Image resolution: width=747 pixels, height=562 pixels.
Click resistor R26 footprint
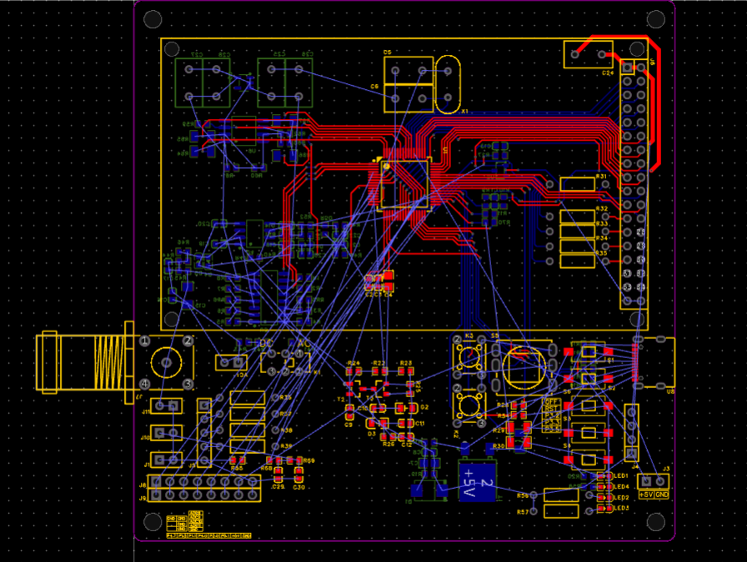(389, 436)
